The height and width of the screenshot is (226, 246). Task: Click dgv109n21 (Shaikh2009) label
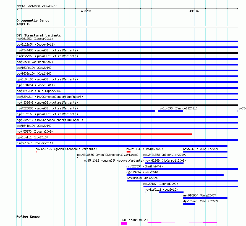201,201
